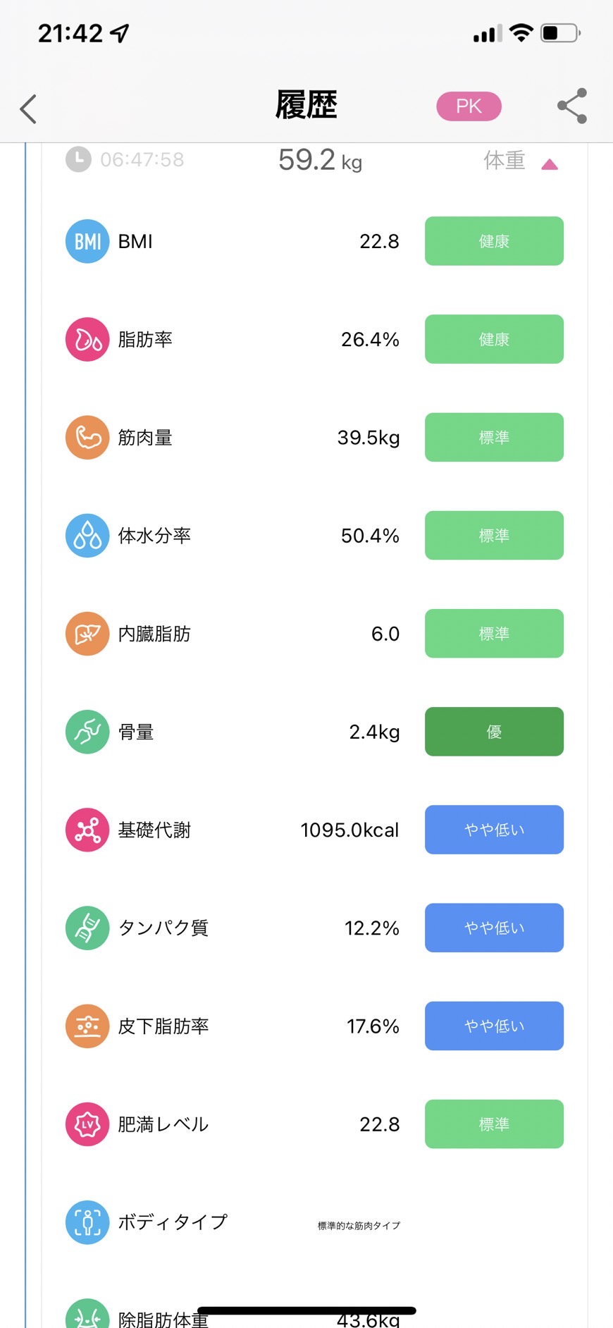Image resolution: width=613 pixels, height=1328 pixels.
Task: Tap the ボディタイプ body type icon
Action: tap(87, 1222)
